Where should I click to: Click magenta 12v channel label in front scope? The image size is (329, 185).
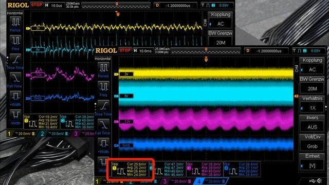126,121
